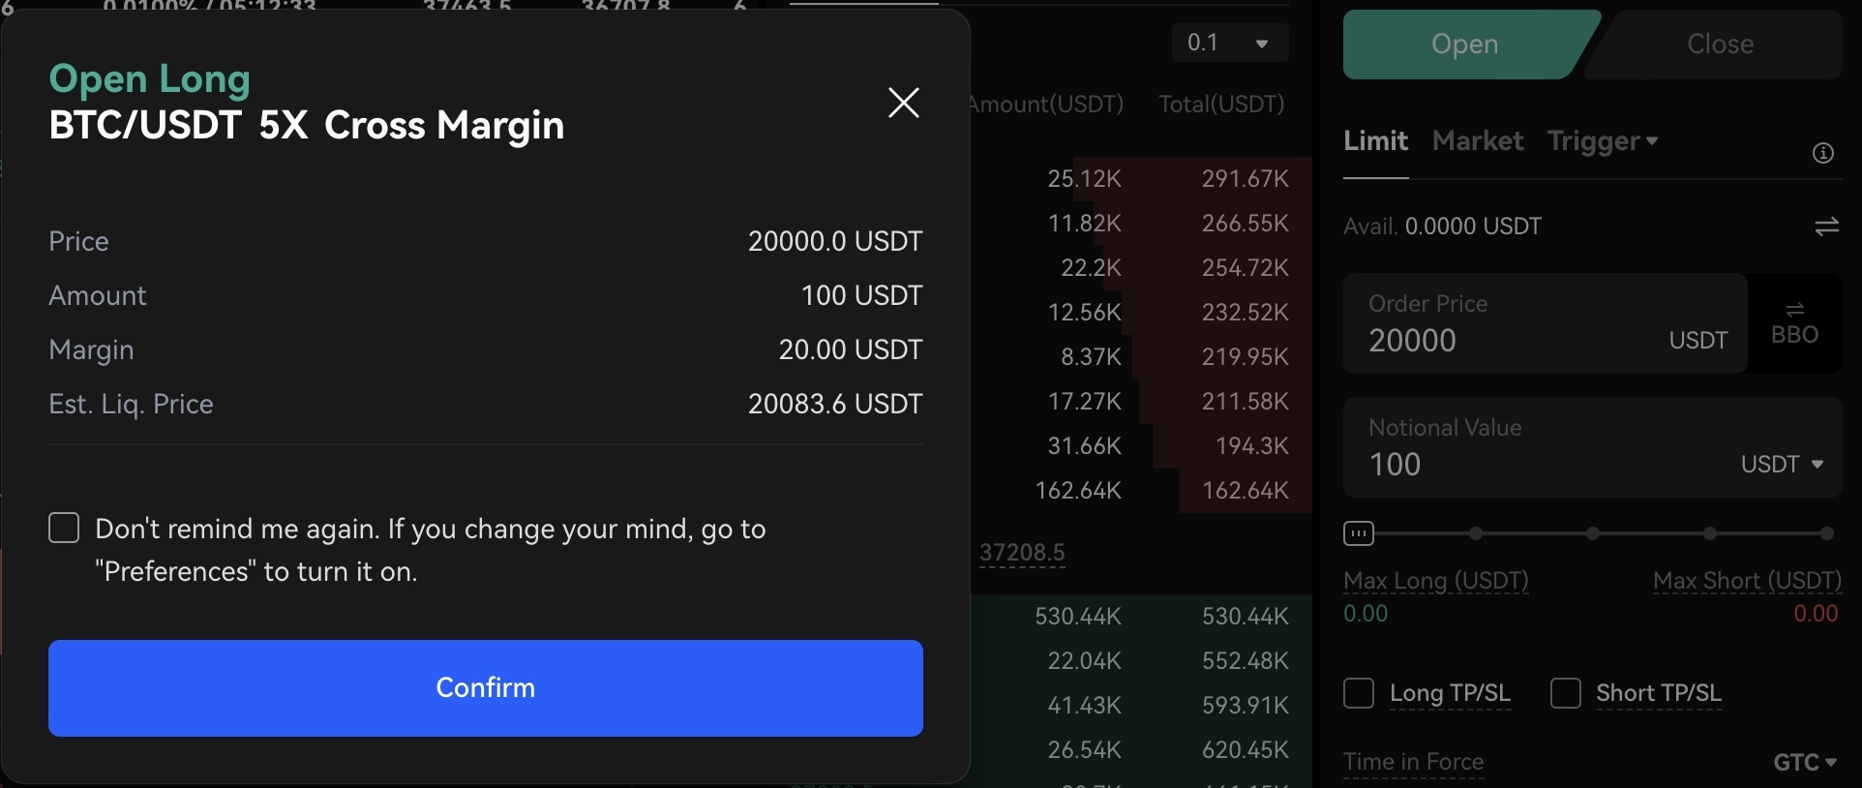Check the "Don't remind me again" box
Image resolution: width=1862 pixels, height=788 pixels.
point(64,529)
